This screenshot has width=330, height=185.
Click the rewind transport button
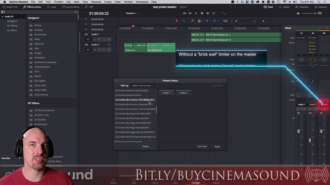(184, 13)
